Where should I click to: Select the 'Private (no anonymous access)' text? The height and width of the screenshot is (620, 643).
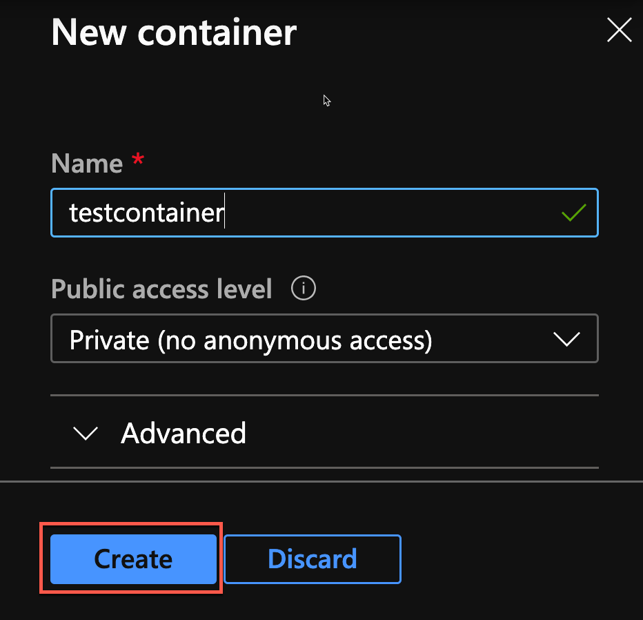251,340
